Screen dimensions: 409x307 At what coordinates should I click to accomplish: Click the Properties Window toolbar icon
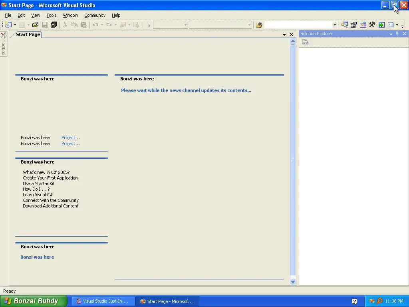[x=354, y=25]
